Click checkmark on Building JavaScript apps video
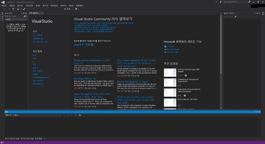 185,76
